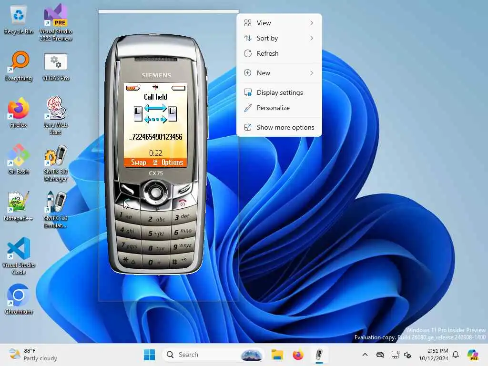Select the SMTK 3.0 Manager icon
Viewport: 488px width, 366px height.
55,163
